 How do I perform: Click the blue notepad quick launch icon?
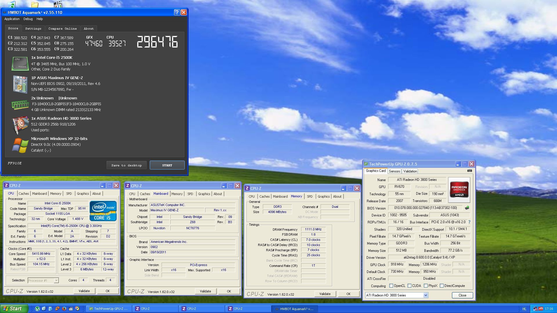tap(50, 309)
